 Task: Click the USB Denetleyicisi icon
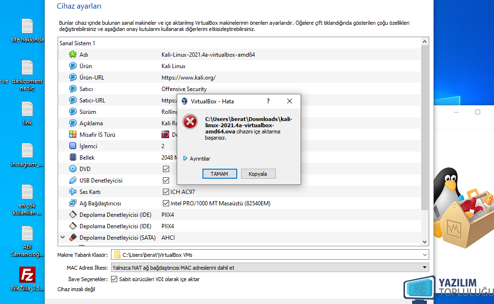[73, 180]
